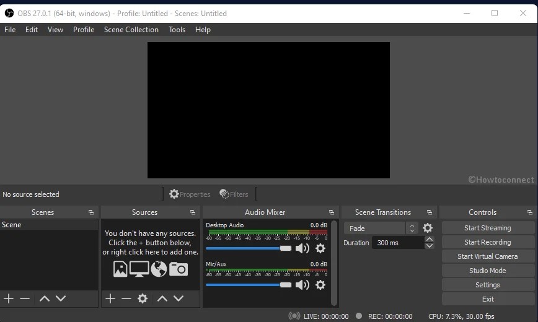Image resolution: width=538 pixels, height=322 pixels.
Task: Open the Fade transition dropdown
Action: click(x=381, y=228)
